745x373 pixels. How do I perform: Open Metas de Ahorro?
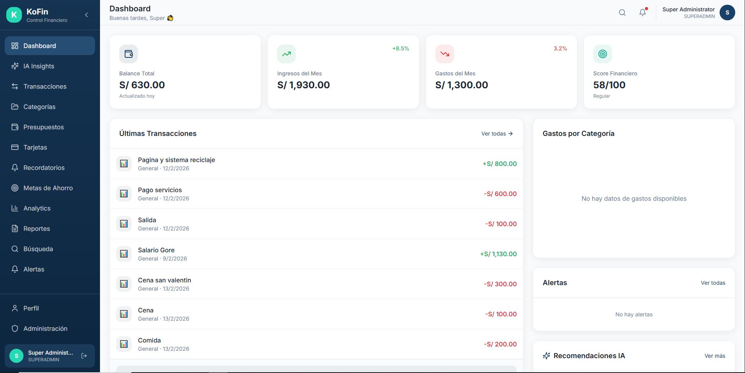tap(48, 188)
